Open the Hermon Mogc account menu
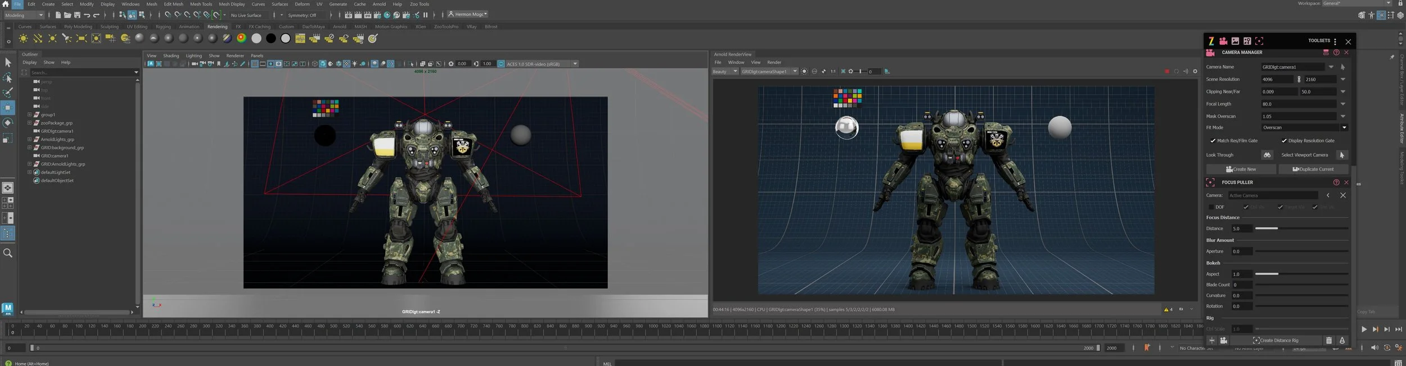Image resolution: width=1406 pixels, height=366 pixels. [x=468, y=14]
